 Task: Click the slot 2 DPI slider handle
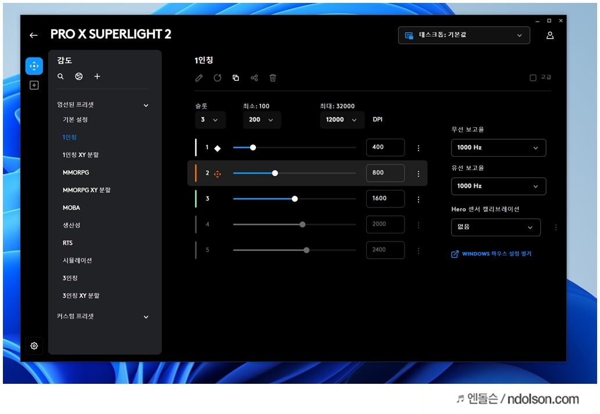274,173
